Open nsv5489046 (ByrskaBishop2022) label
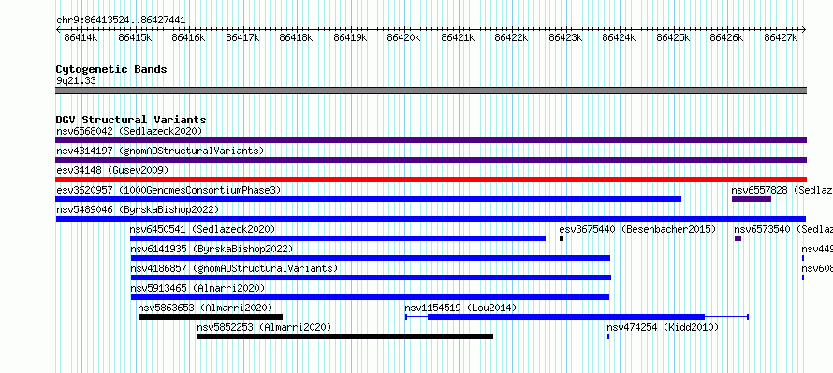 138,209
